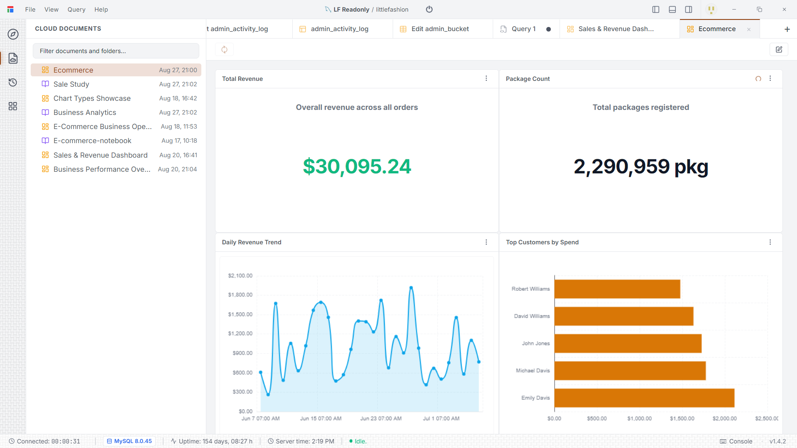797x448 pixels.
Task: Open the Sale Study notebook
Action: pyautogui.click(x=116, y=84)
